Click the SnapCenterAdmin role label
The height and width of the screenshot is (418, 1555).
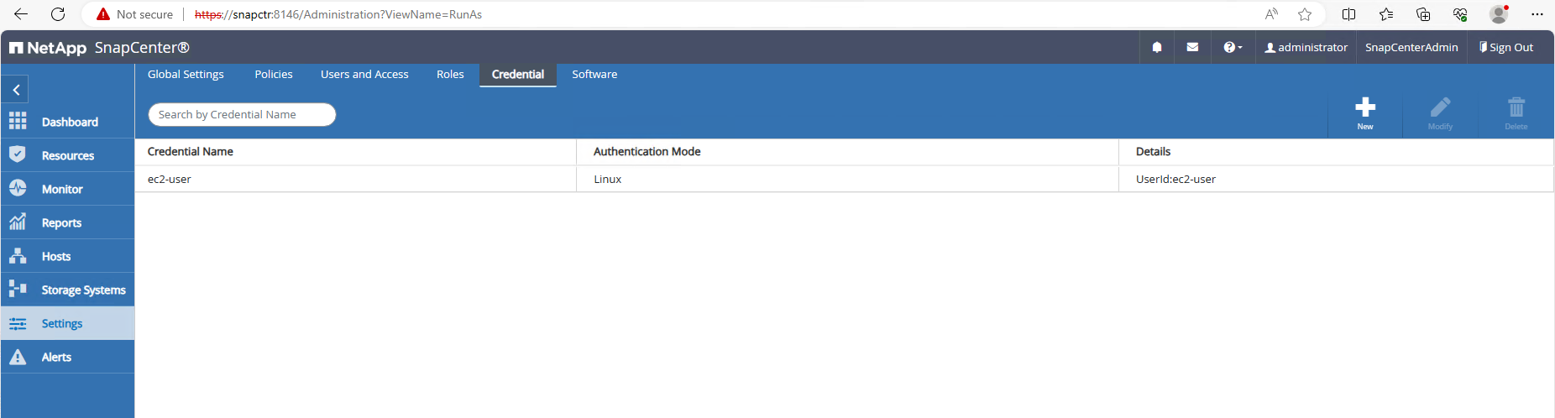coord(1411,48)
